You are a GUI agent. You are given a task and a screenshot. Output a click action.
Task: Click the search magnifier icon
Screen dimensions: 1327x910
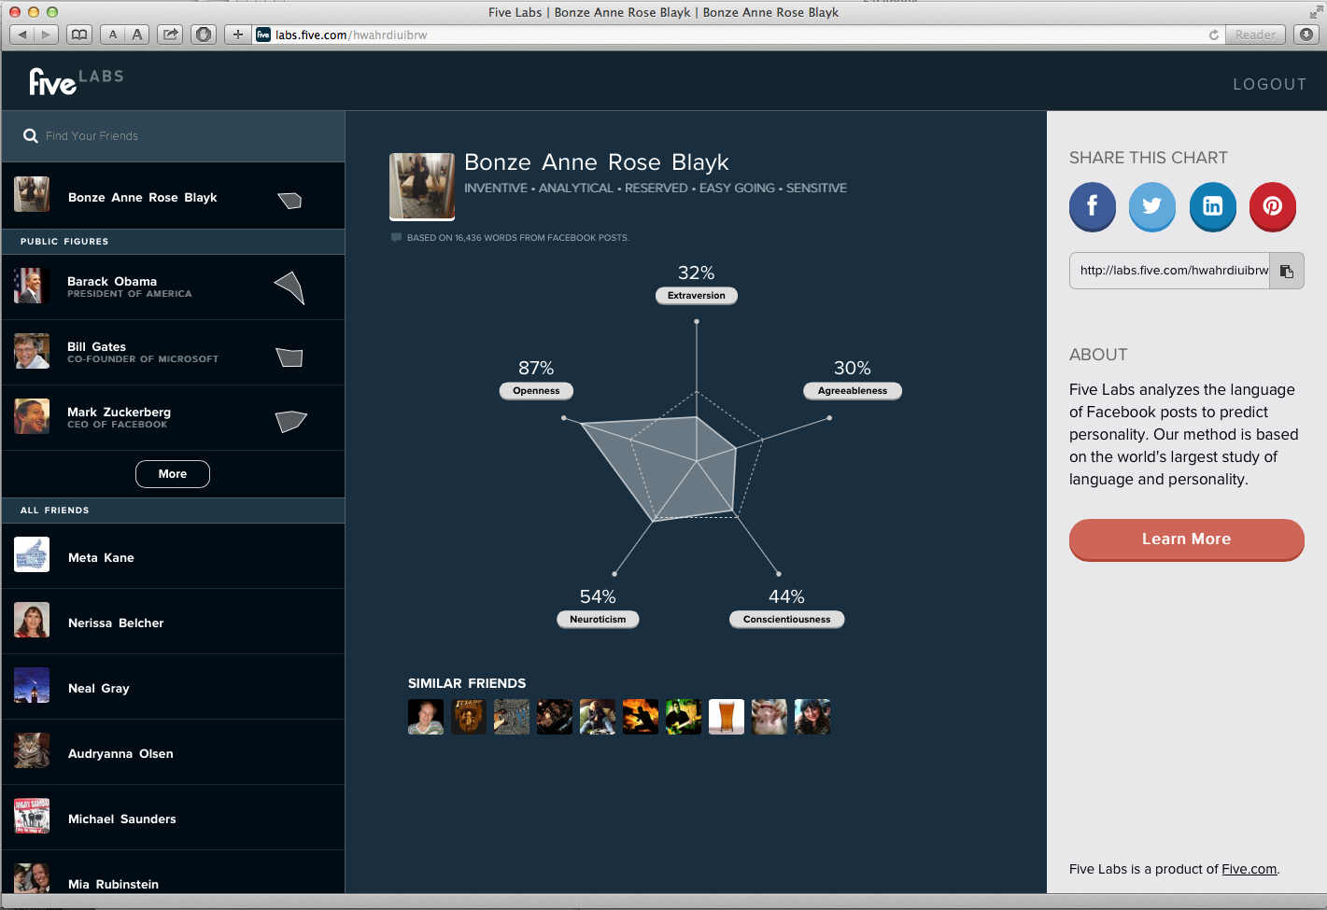pyautogui.click(x=30, y=135)
